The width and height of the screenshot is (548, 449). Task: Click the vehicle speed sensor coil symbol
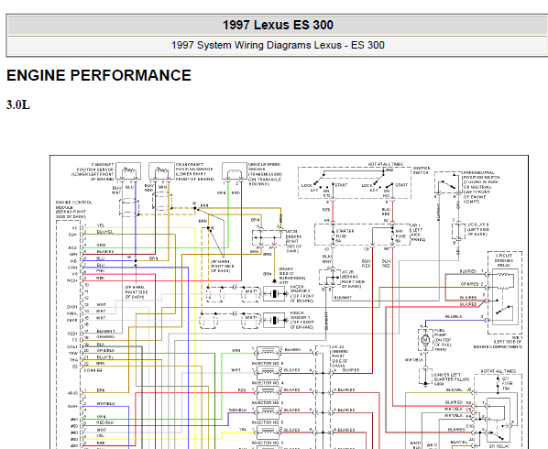click(235, 173)
